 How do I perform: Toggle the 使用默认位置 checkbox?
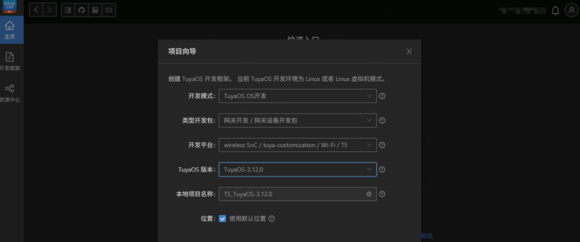[x=222, y=218]
